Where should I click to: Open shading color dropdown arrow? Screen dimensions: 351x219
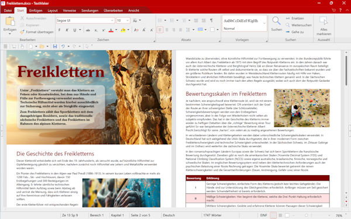pyautogui.click(x=205, y=30)
